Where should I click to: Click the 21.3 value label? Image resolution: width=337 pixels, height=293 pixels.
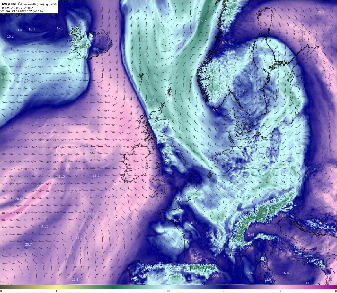click(44, 227)
